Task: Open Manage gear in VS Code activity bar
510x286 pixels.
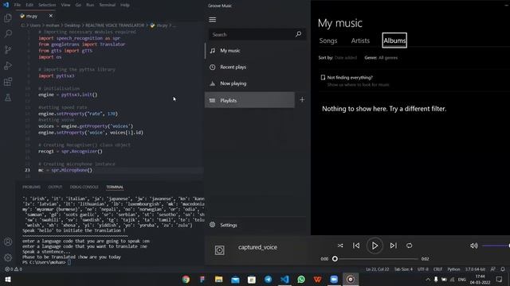Action: [8, 257]
